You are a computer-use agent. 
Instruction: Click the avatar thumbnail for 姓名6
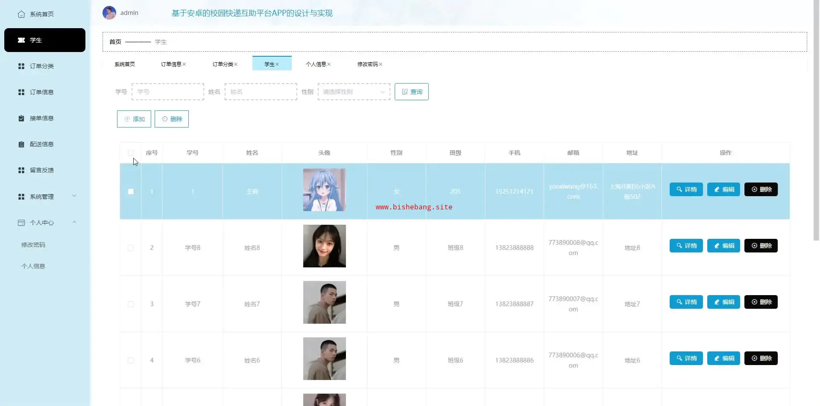tap(325, 359)
